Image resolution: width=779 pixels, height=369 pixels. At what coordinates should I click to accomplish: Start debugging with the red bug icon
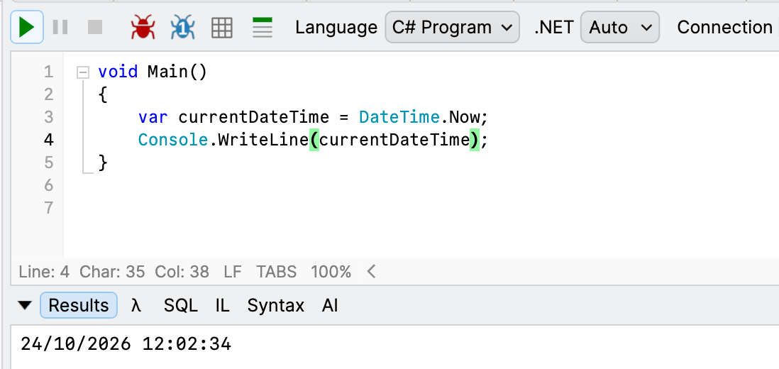(x=143, y=27)
